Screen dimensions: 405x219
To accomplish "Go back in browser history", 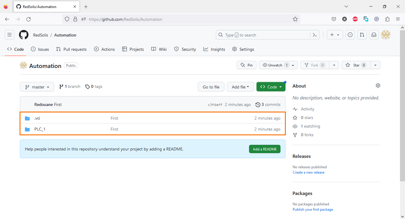I will tap(7, 19).
